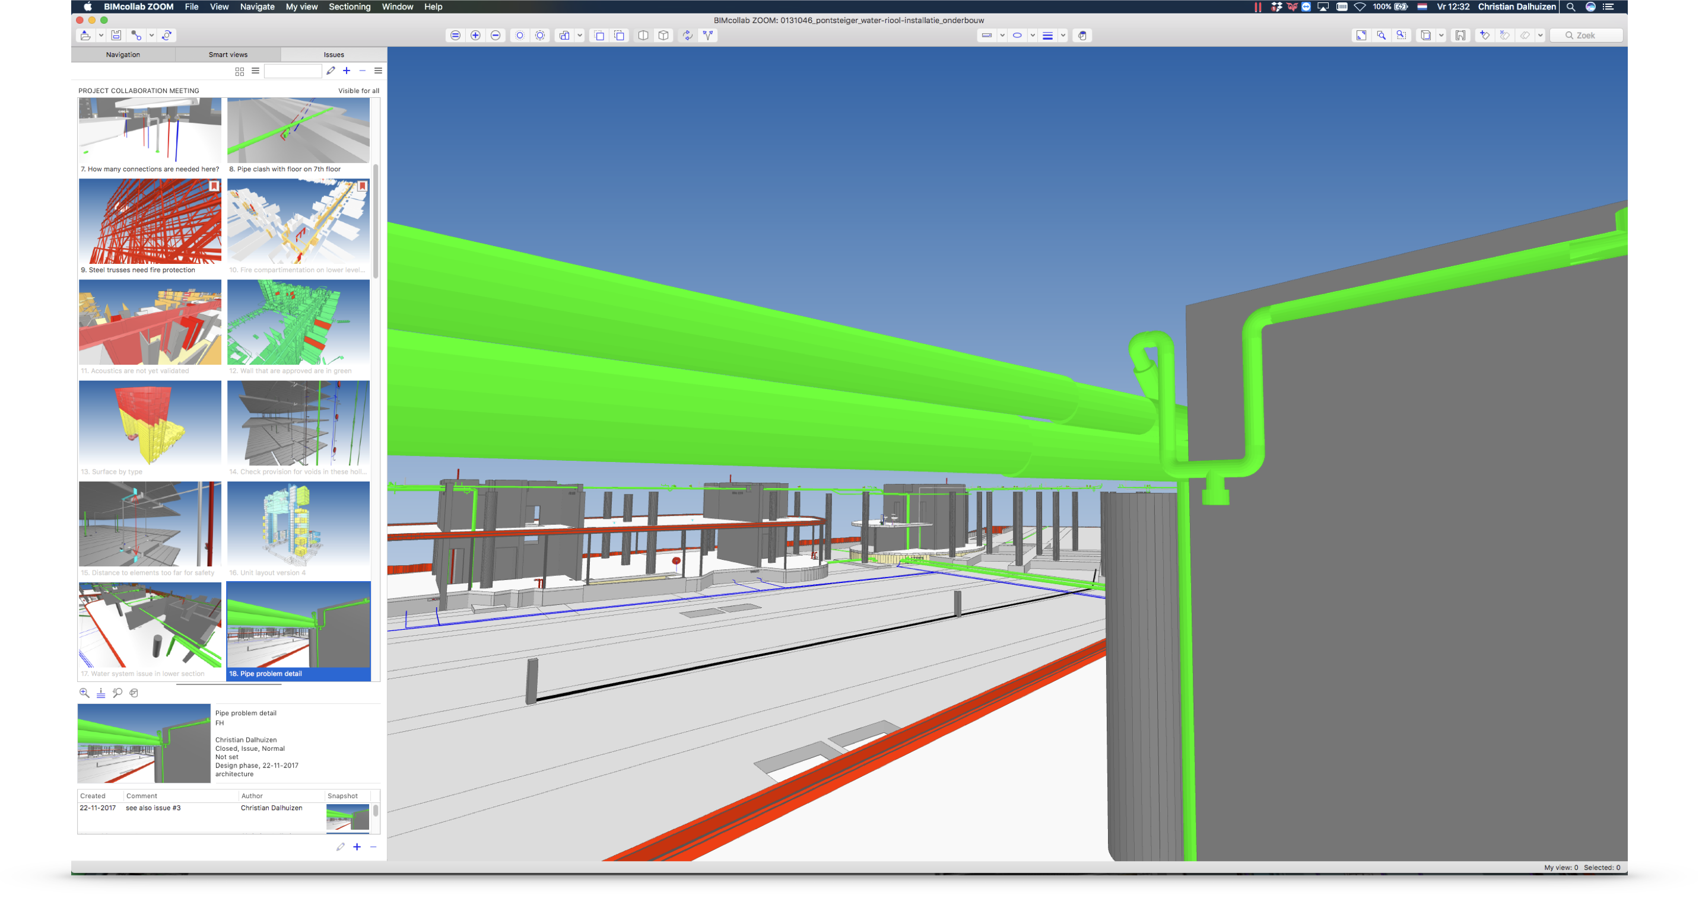Image resolution: width=1699 pixels, height=921 pixels.
Task: Click the zoom extents toolbar icon
Action: 1361,36
